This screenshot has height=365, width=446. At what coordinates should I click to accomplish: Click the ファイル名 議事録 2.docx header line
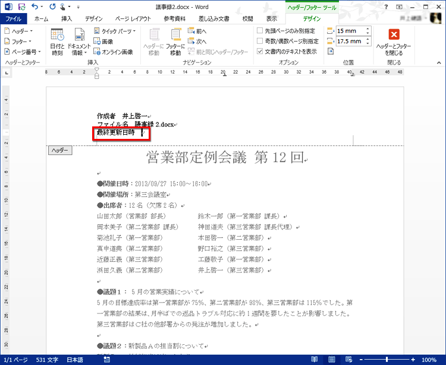point(137,124)
